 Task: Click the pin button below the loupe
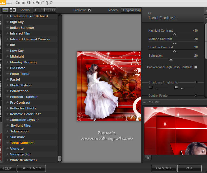(x=148, y=157)
